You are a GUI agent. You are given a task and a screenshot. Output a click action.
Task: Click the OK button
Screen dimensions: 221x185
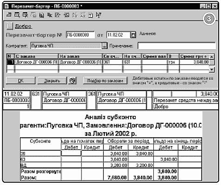point(21,81)
